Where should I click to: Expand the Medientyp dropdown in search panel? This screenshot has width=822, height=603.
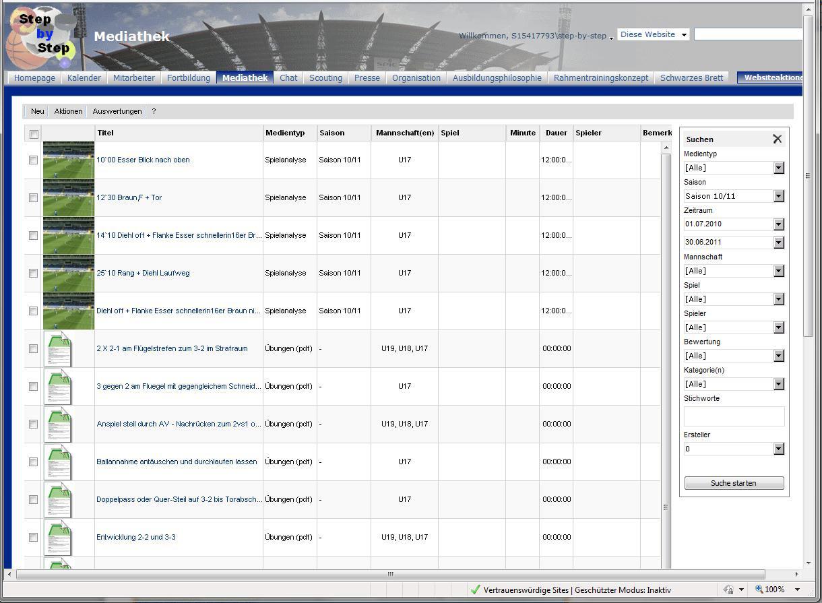tap(779, 168)
